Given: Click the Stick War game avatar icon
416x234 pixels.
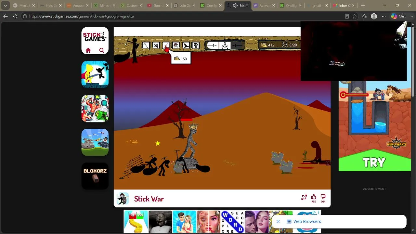Looking at the screenshot, I should click(x=123, y=199).
